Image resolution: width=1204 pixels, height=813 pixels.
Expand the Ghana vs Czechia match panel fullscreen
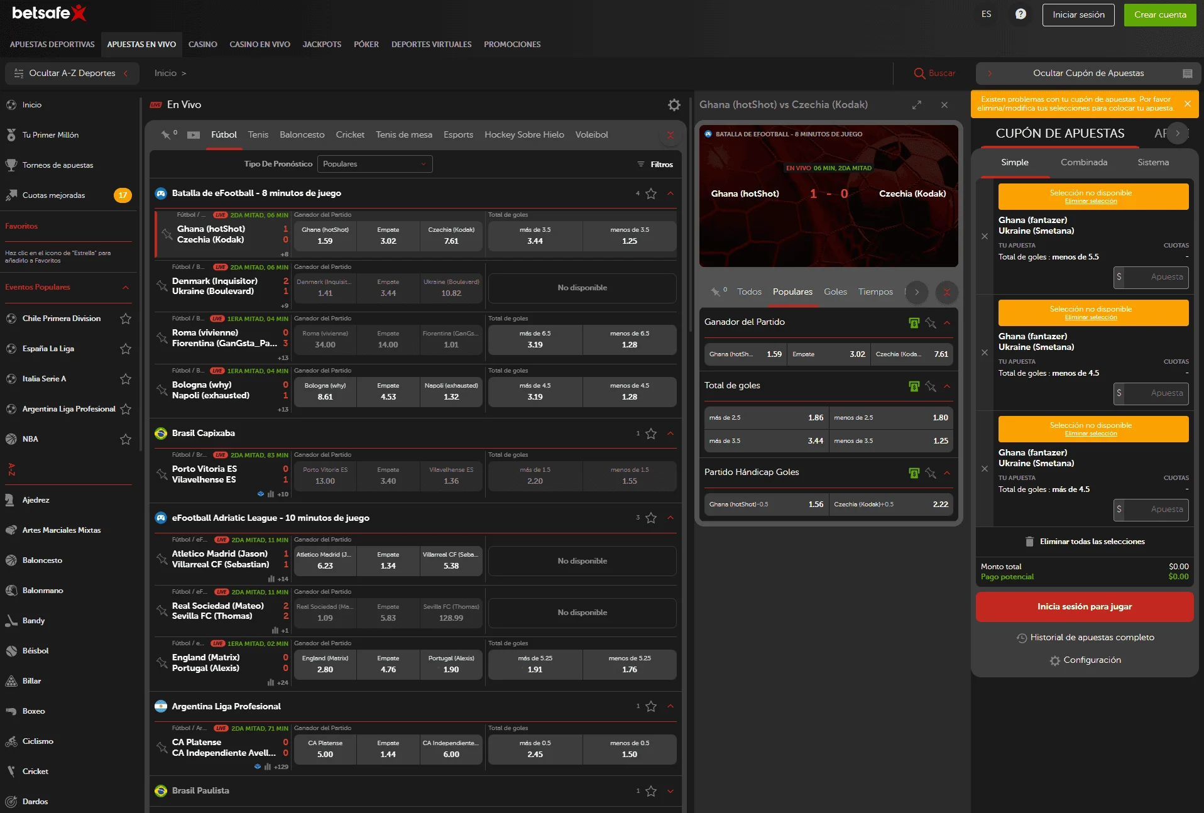click(917, 105)
